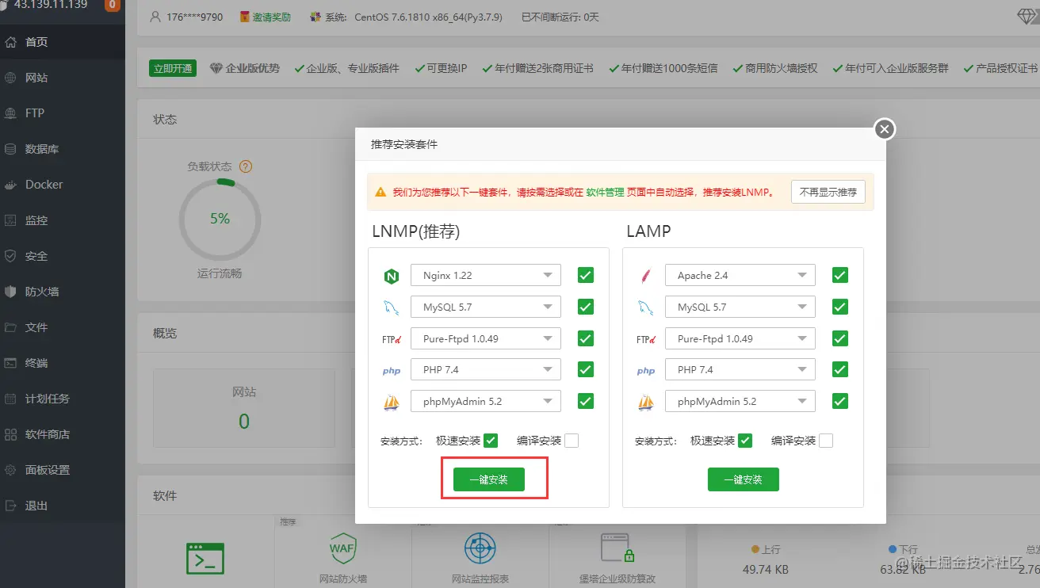Click the WAF 网站防火墙 icon
This screenshot has height=588, width=1040.
(x=342, y=547)
